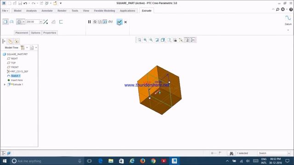Click Zoom Out in graphics toolbar
The width and height of the screenshot is (294, 165).
(x=151, y=40)
